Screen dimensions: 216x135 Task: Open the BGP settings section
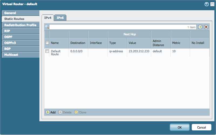[x=8, y=49]
